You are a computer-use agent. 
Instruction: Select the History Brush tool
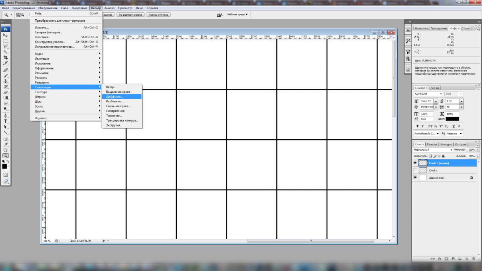[x=6, y=86]
